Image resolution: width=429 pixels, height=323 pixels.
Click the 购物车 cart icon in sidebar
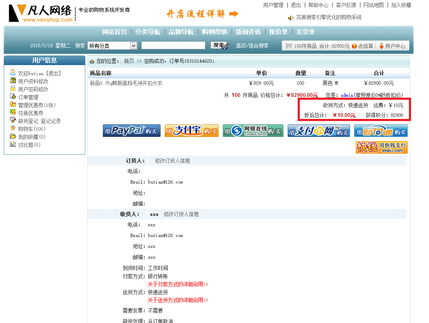[x=13, y=128]
